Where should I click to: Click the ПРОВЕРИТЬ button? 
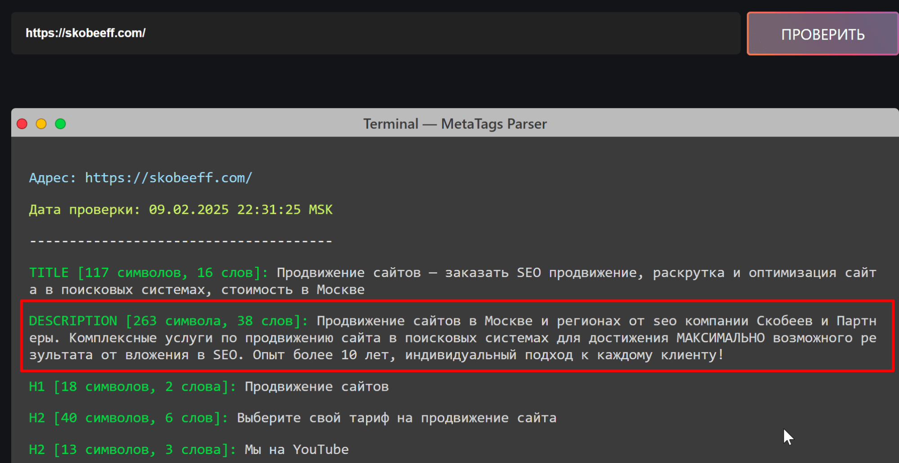coord(823,34)
